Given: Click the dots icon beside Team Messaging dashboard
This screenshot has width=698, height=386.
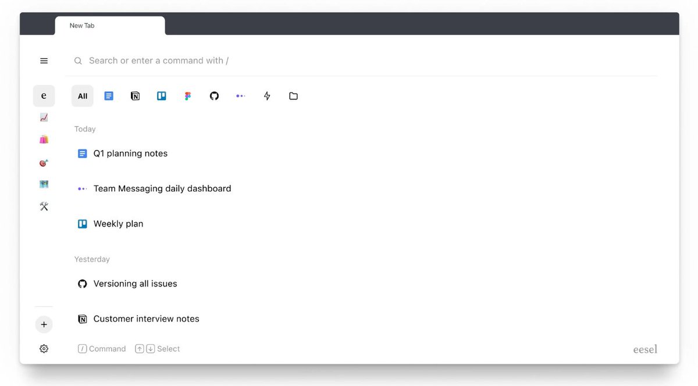Looking at the screenshot, I should [83, 188].
